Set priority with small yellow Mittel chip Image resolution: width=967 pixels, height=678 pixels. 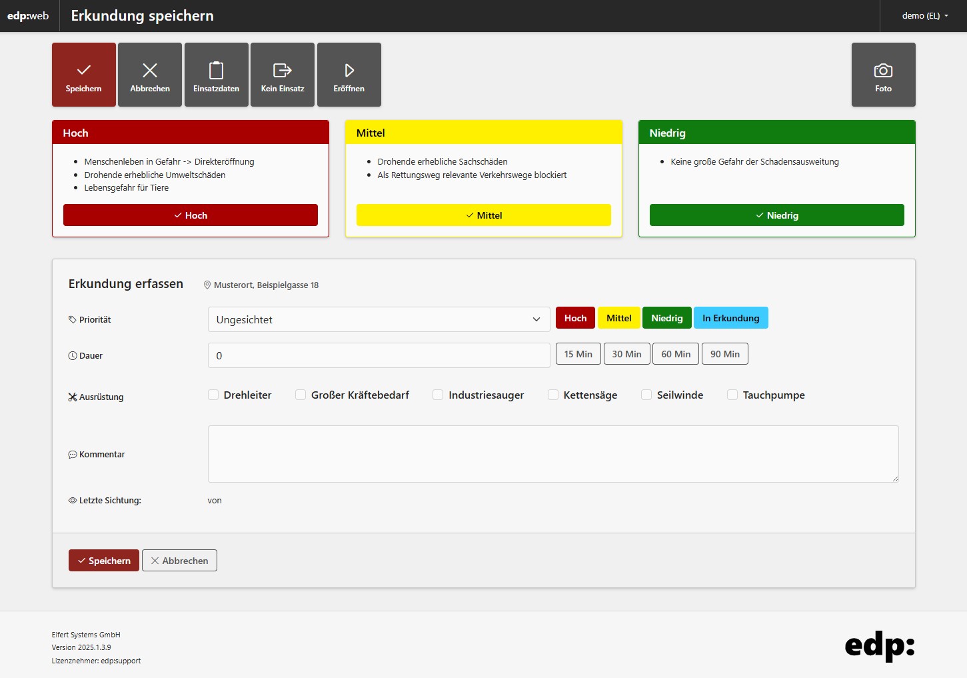click(619, 318)
